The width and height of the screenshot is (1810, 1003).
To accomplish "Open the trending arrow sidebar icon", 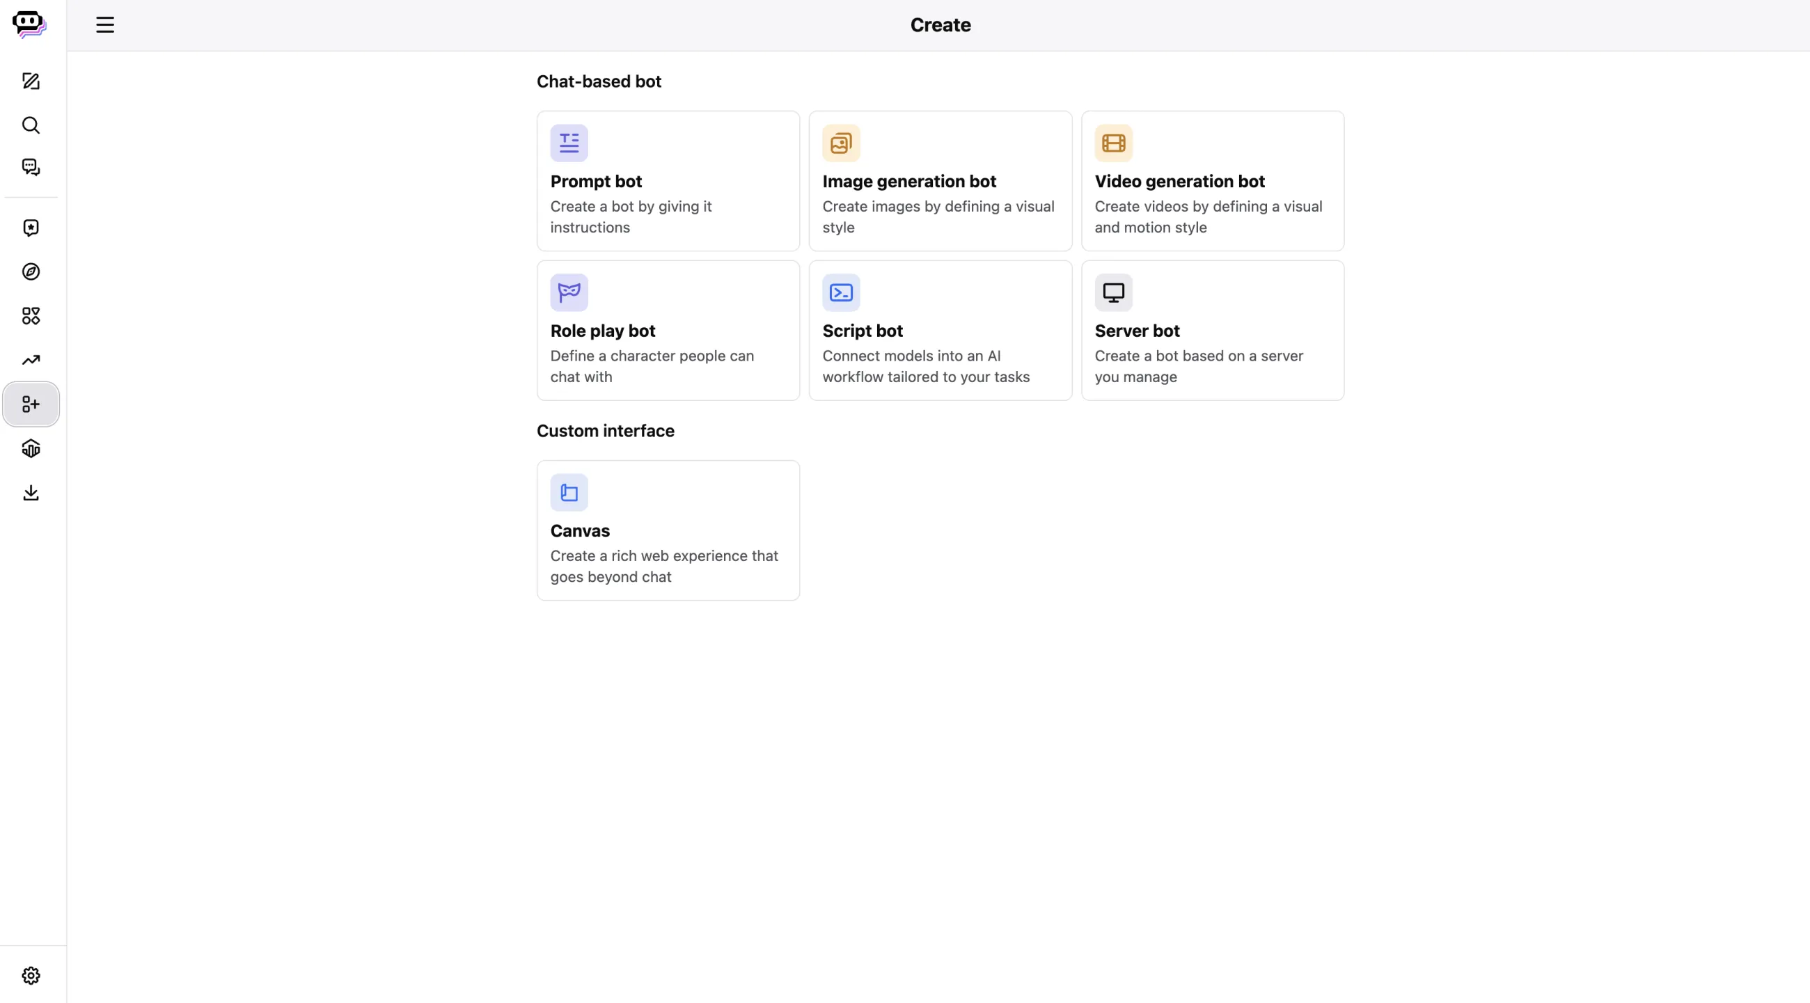I will 31,361.
